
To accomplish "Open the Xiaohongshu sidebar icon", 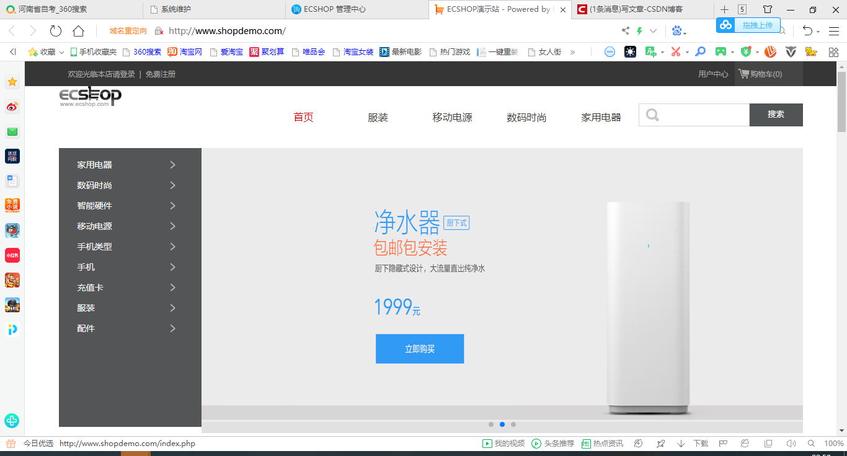I will [x=12, y=255].
